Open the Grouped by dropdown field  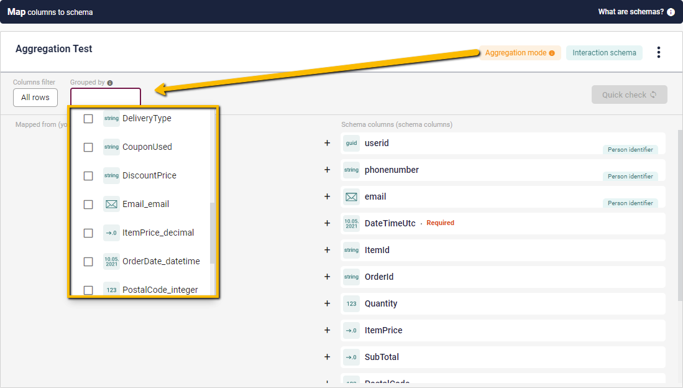tap(106, 97)
